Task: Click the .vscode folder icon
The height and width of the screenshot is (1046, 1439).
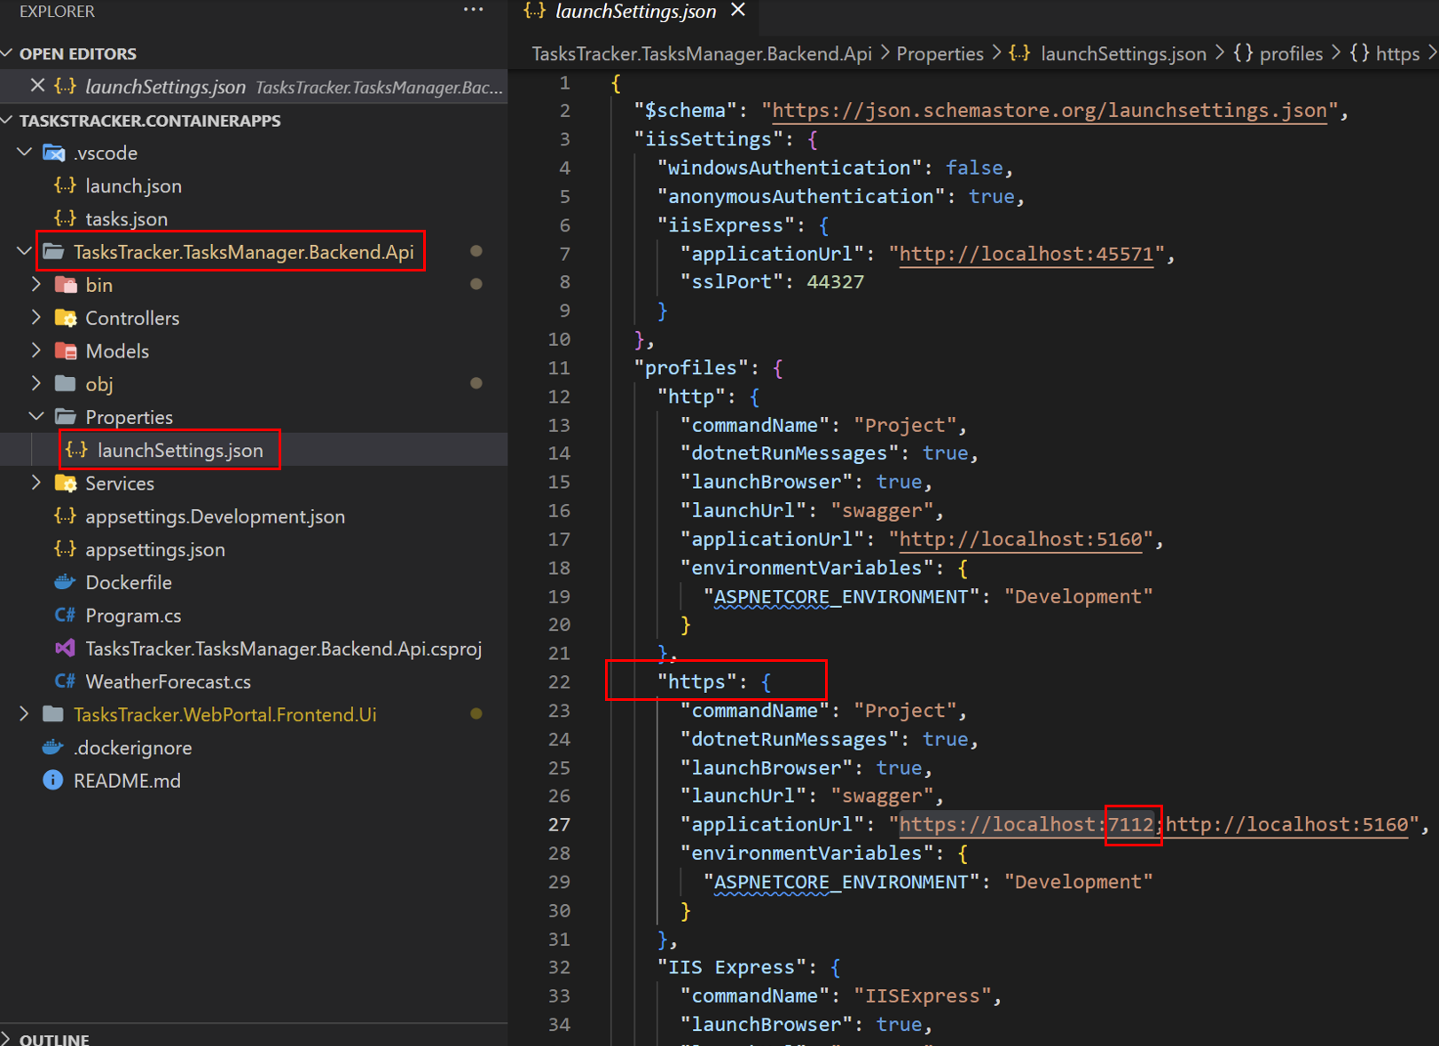Action: coord(53,153)
